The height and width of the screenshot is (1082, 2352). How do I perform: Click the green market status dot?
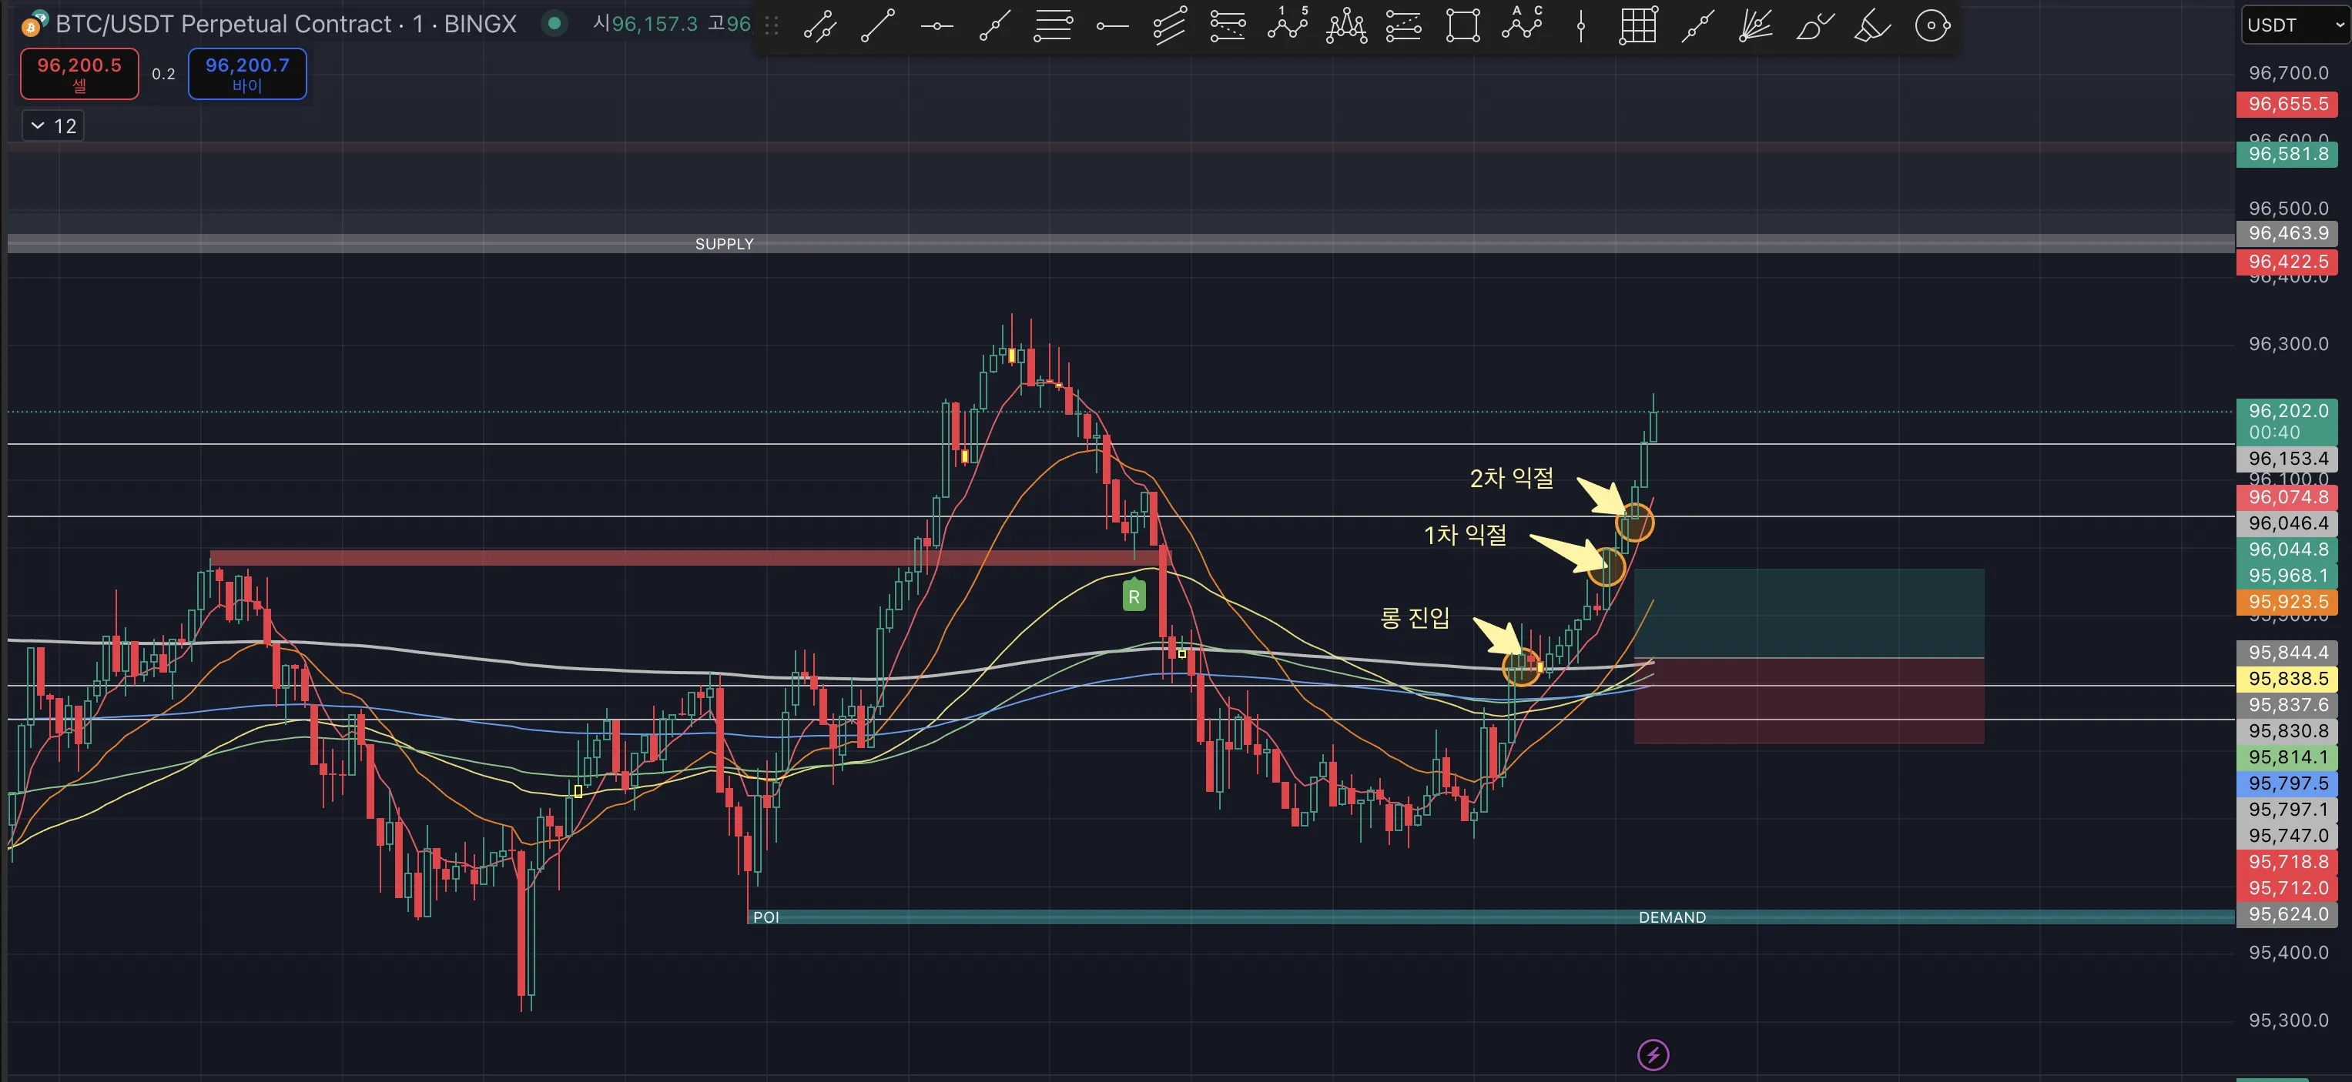tap(553, 24)
